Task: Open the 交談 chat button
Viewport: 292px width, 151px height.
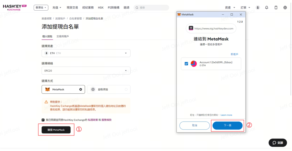Action: (278, 143)
